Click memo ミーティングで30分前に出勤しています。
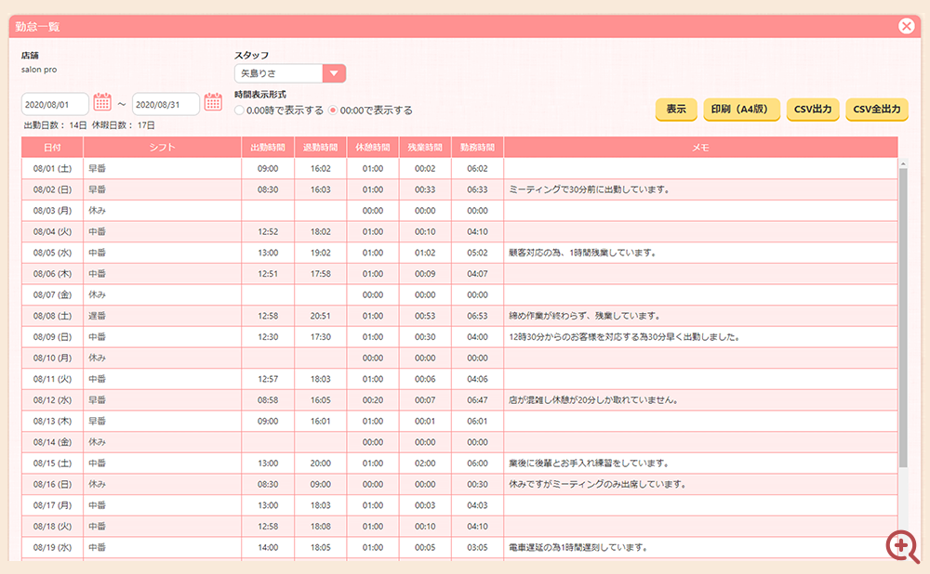Image resolution: width=930 pixels, height=574 pixels. (590, 189)
